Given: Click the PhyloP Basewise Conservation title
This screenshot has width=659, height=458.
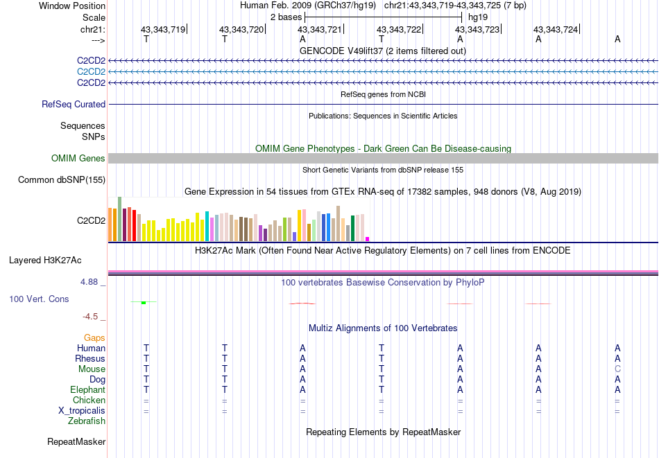Looking at the screenshot, I should click(382, 283).
